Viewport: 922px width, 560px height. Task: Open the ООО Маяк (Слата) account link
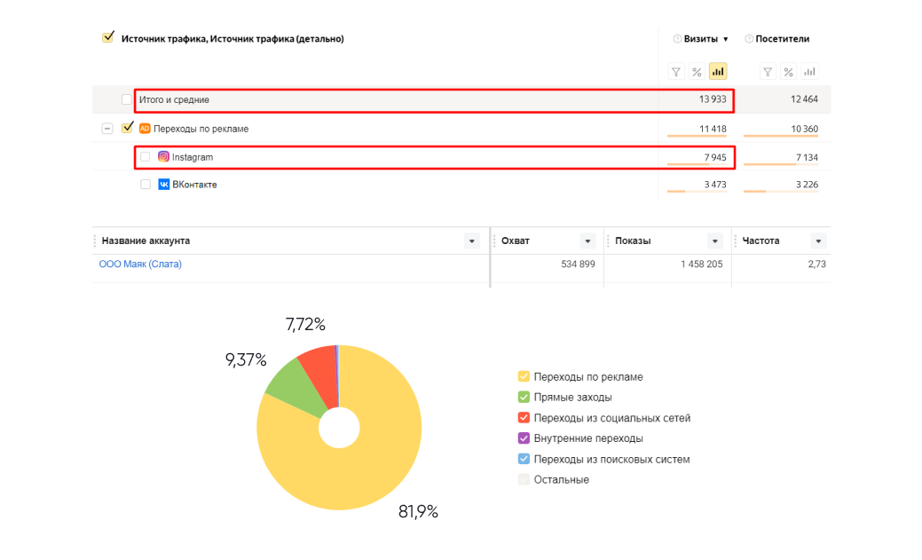[x=140, y=264]
